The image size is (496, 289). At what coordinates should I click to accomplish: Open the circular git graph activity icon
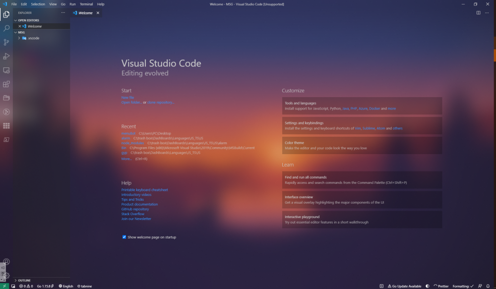click(x=6, y=112)
